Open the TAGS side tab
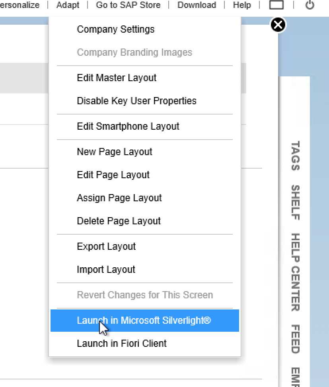 [295, 156]
